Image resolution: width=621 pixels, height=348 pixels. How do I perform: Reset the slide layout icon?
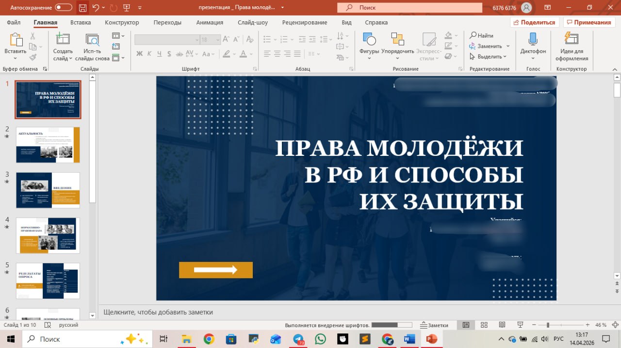click(x=115, y=46)
